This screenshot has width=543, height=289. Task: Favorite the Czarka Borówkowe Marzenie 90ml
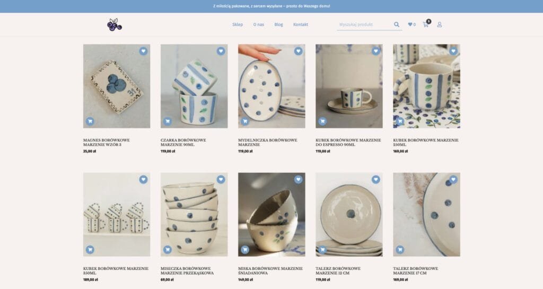221,51
